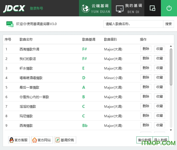Click the orange house icon

coord(35,140)
